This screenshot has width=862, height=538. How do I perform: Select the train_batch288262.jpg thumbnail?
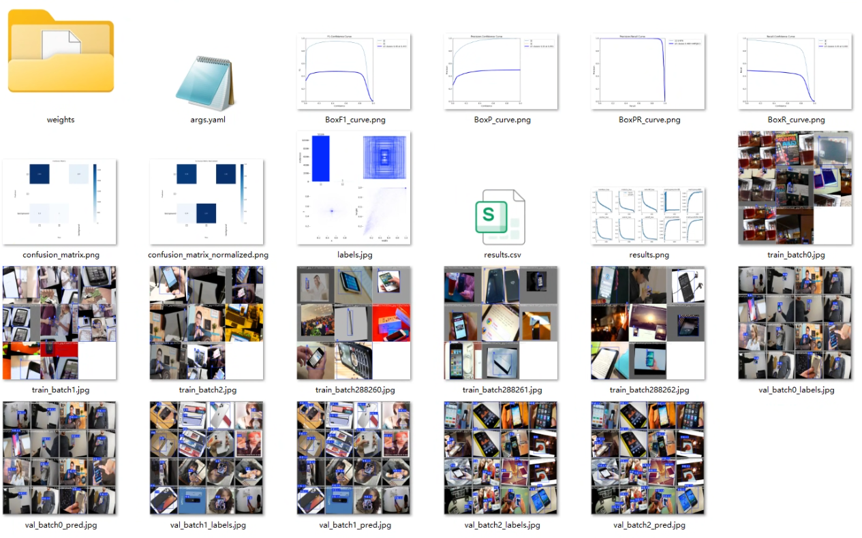click(648, 323)
